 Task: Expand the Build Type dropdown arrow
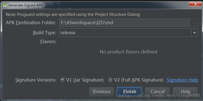coord(195,33)
